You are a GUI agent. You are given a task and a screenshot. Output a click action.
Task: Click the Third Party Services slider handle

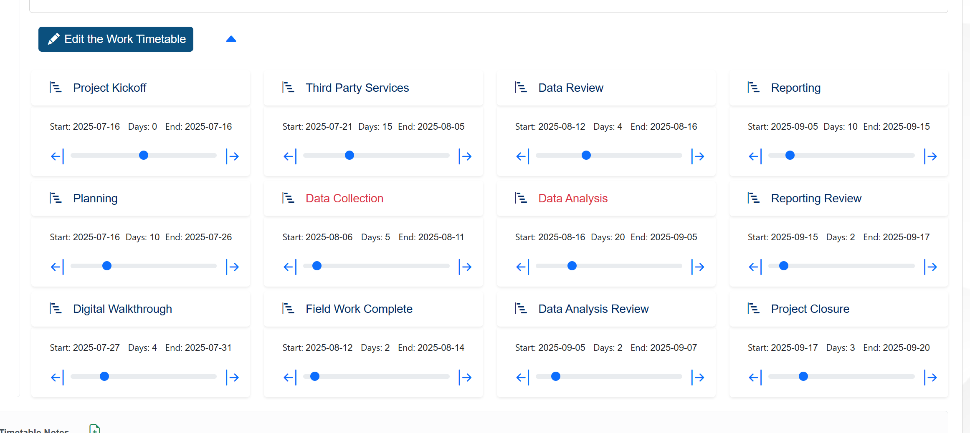click(350, 156)
